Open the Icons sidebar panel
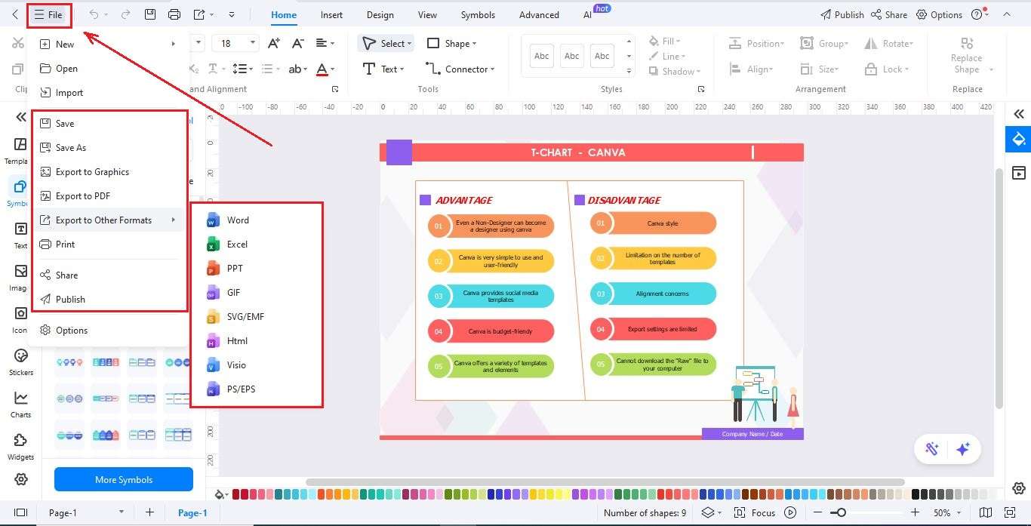The width and height of the screenshot is (1031, 526). click(x=20, y=319)
